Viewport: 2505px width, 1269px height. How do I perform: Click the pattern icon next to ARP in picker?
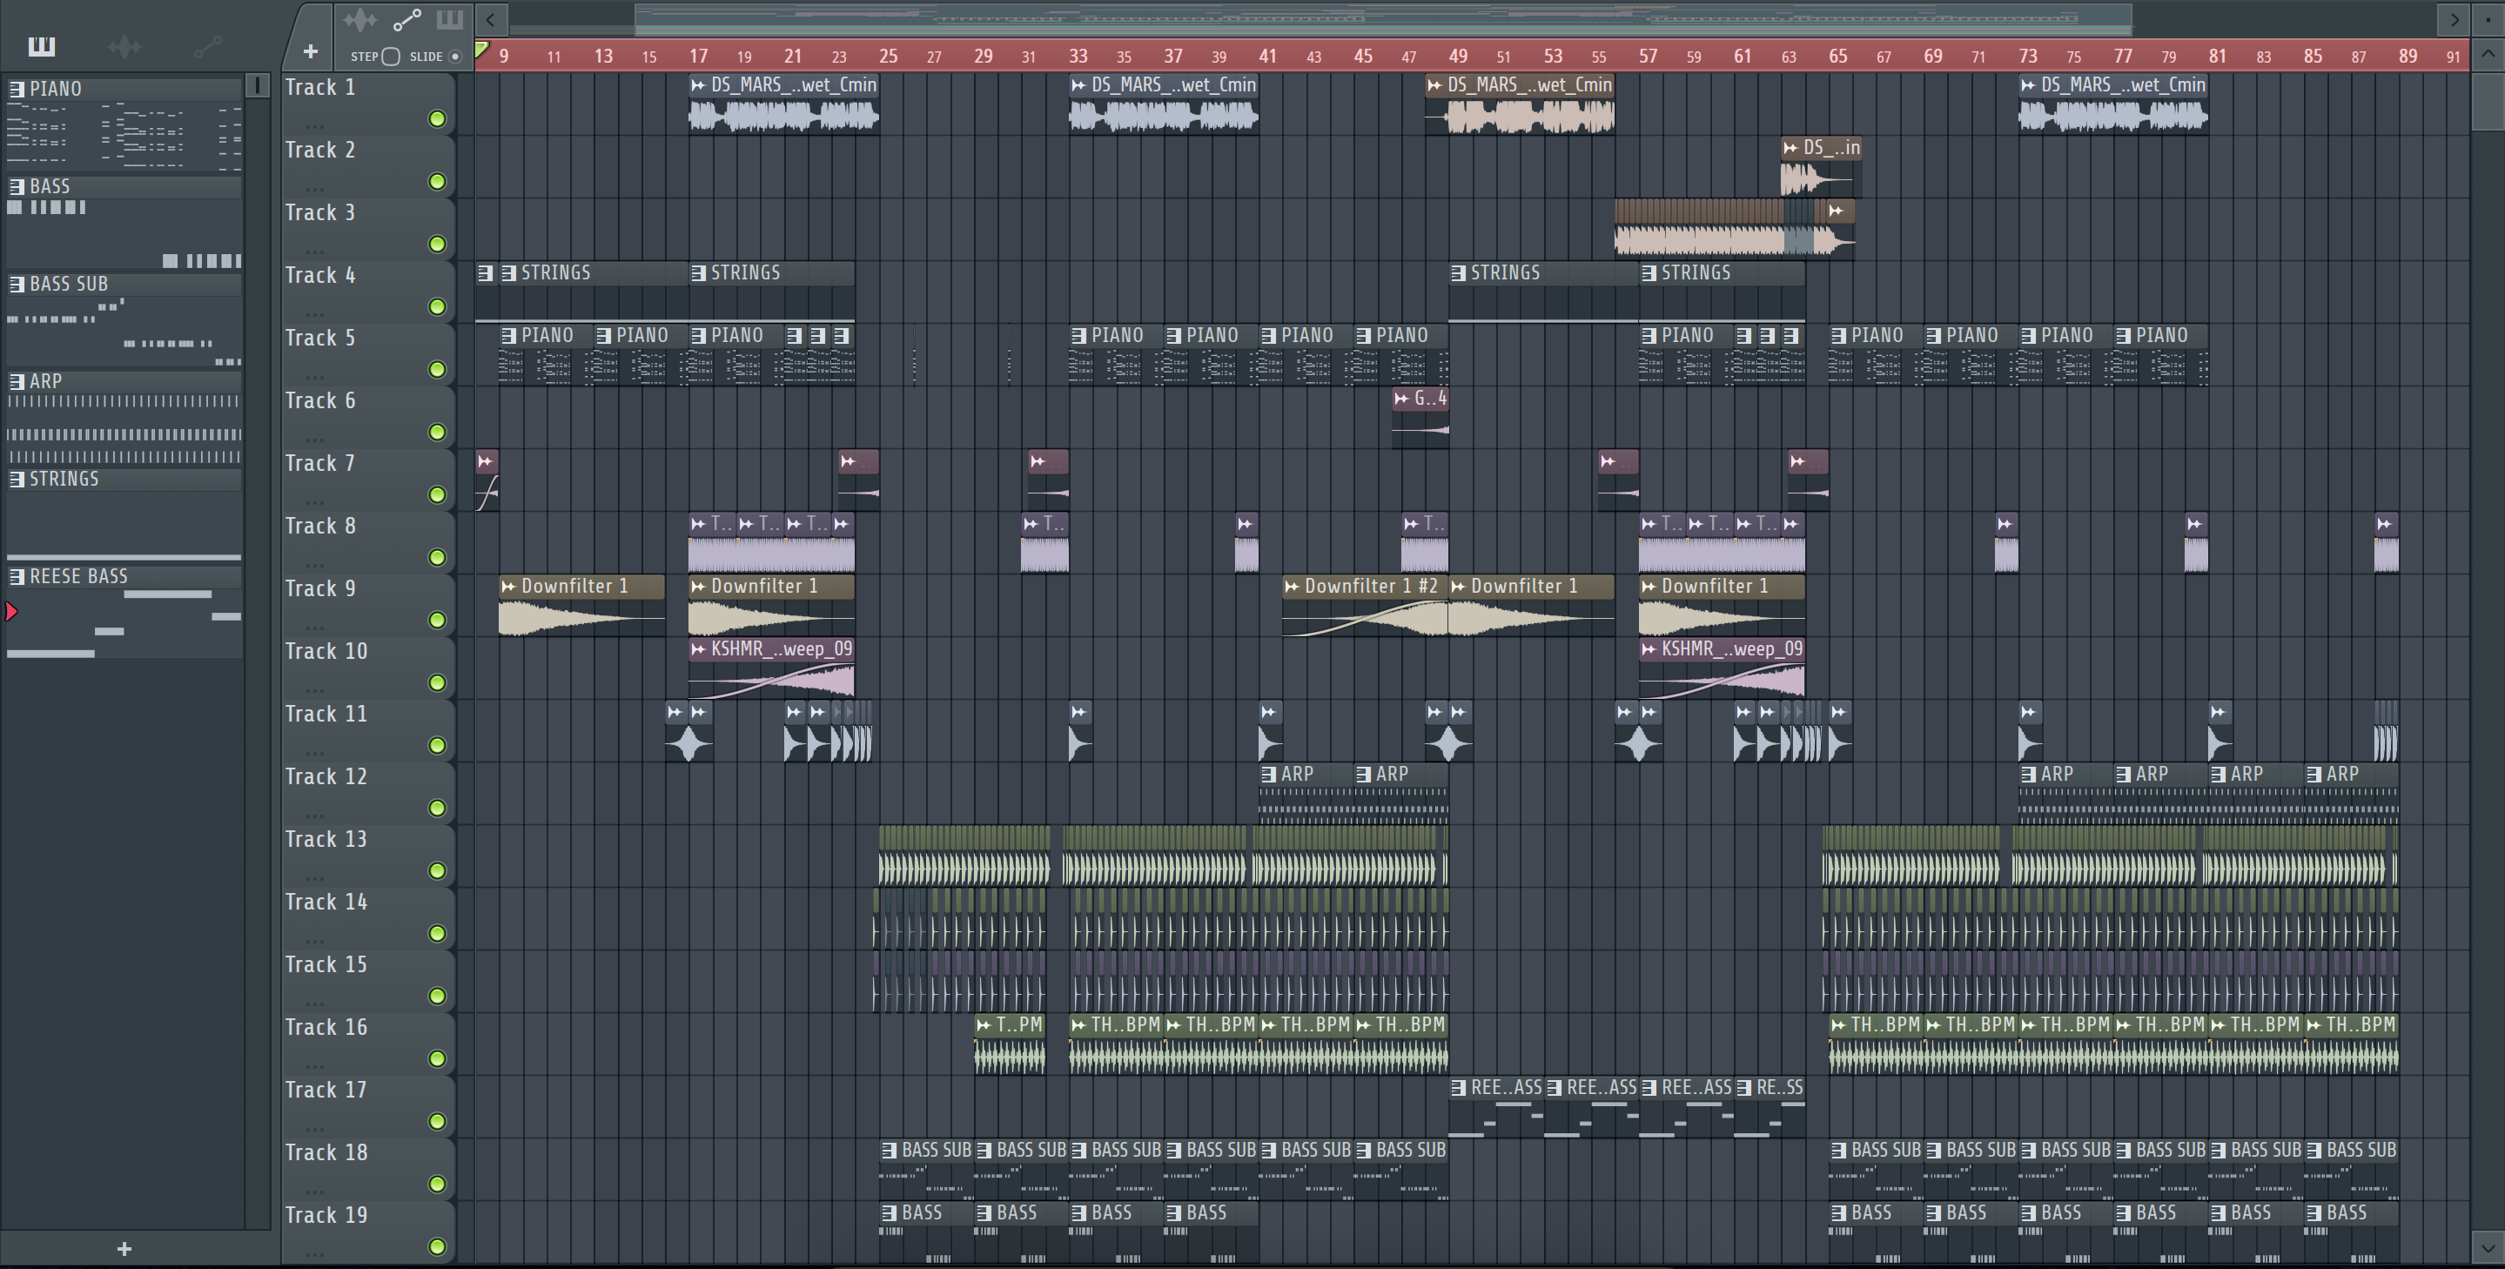click(17, 381)
